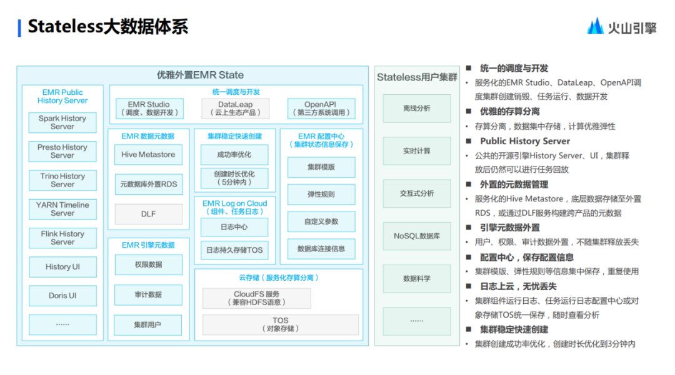Click the 权限数据 box

(149, 265)
